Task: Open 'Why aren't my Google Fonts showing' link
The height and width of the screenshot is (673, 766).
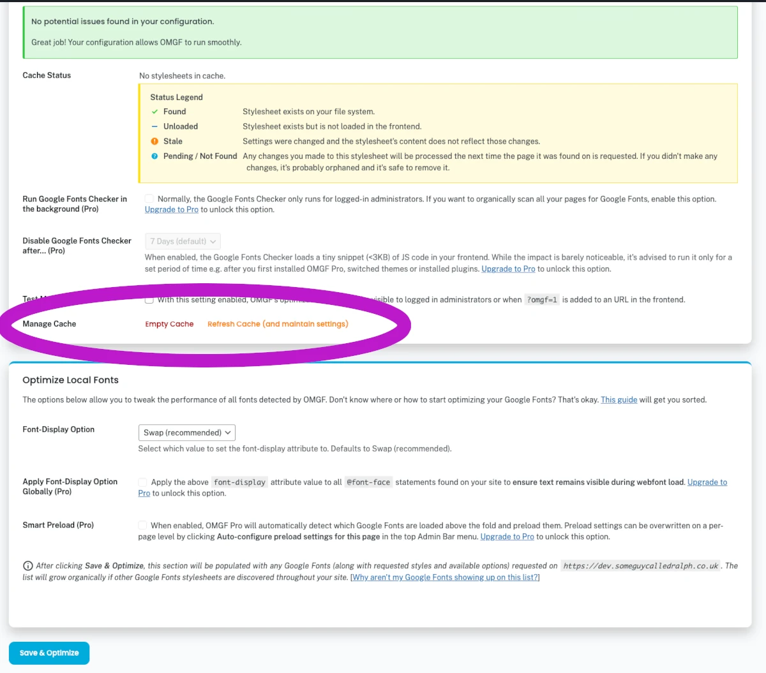Action: click(x=445, y=577)
